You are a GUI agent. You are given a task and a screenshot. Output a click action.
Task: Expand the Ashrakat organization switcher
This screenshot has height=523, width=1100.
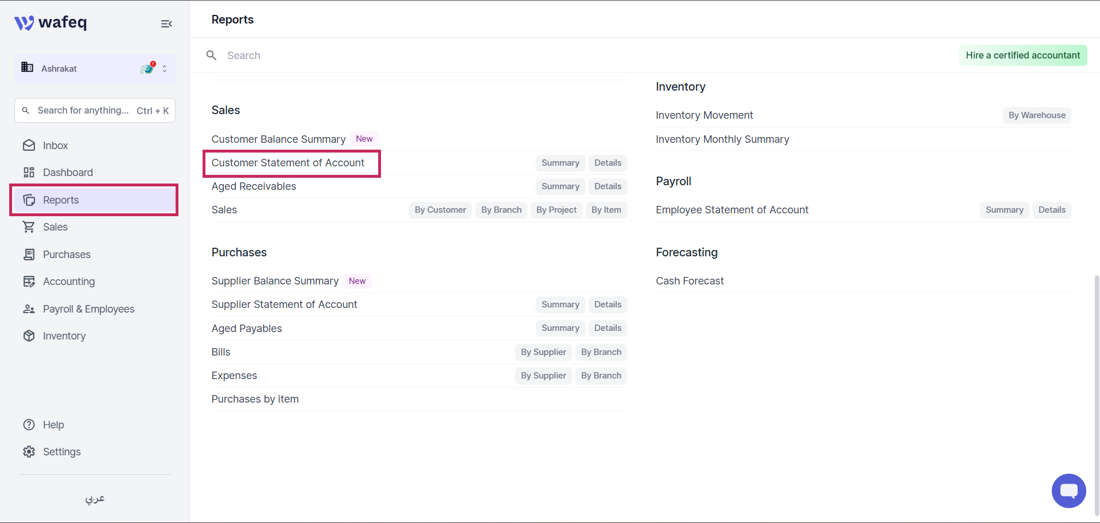[x=165, y=68]
